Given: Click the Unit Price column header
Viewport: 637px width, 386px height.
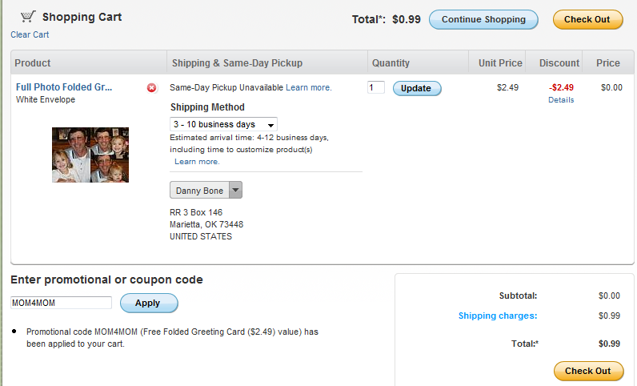Looking at the screenshot, I should pos(500,62).
